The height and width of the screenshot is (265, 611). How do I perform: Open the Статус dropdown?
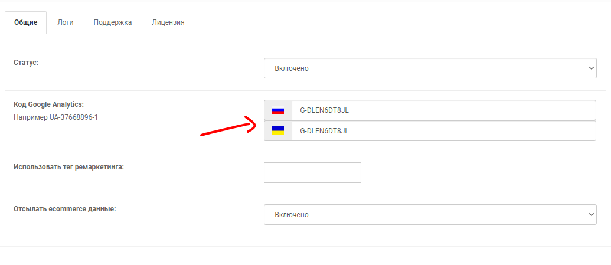click(430, 68)
